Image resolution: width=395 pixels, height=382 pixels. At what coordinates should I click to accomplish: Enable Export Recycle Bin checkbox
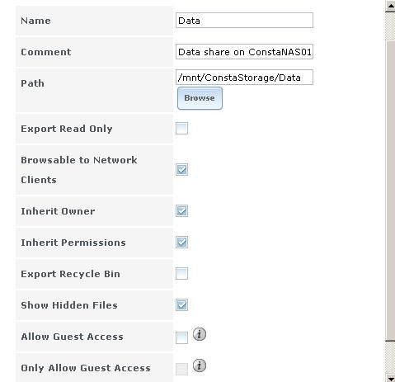[x=181, y=274]
